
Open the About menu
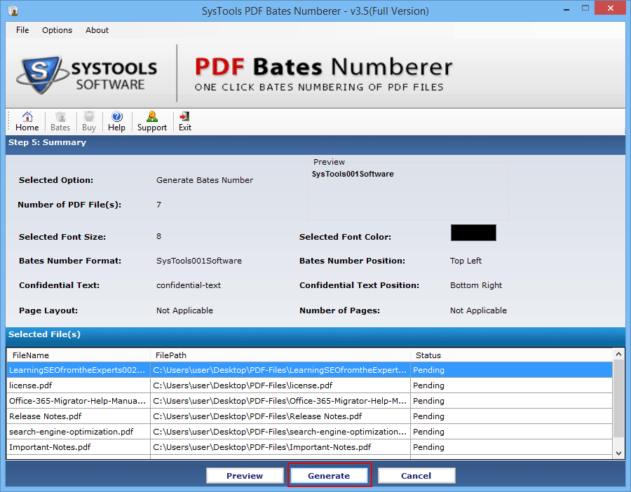pos(97,30)
